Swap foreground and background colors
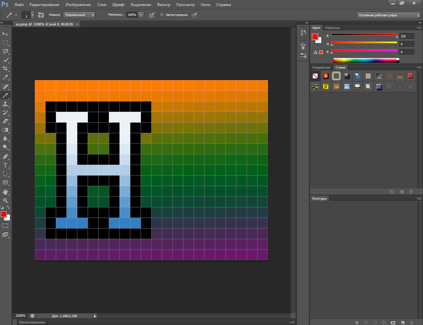Screen dimensions: 423x325 click(8, 208)
